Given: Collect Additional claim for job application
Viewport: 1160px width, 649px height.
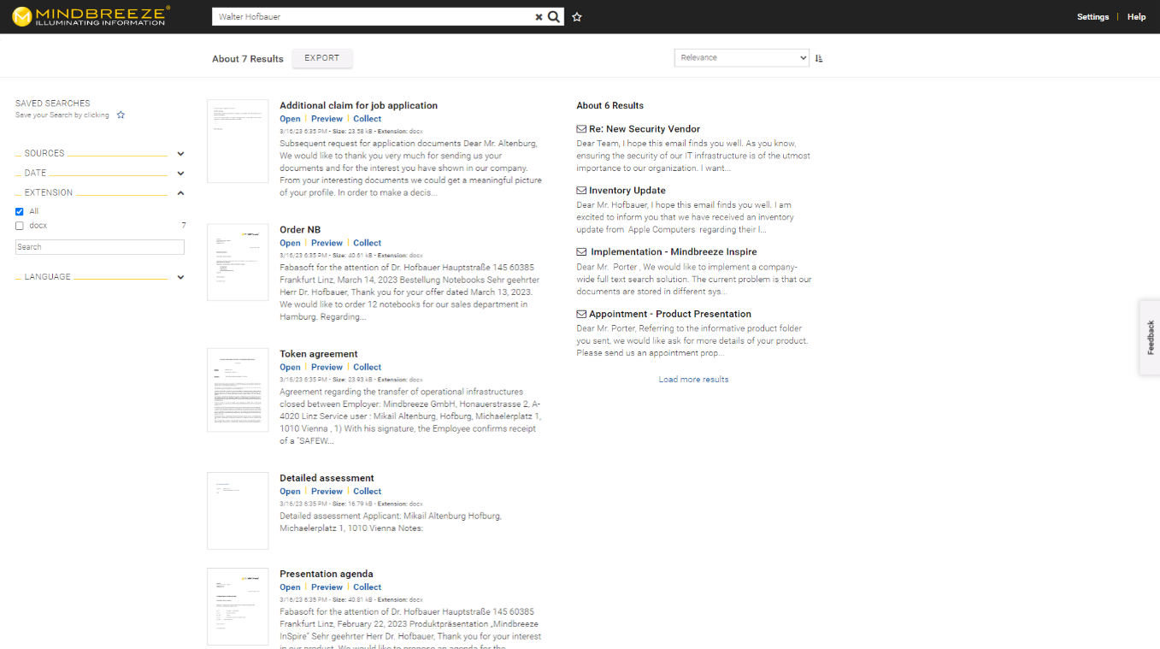Looking at the screenshot, I should coord(367,119).
